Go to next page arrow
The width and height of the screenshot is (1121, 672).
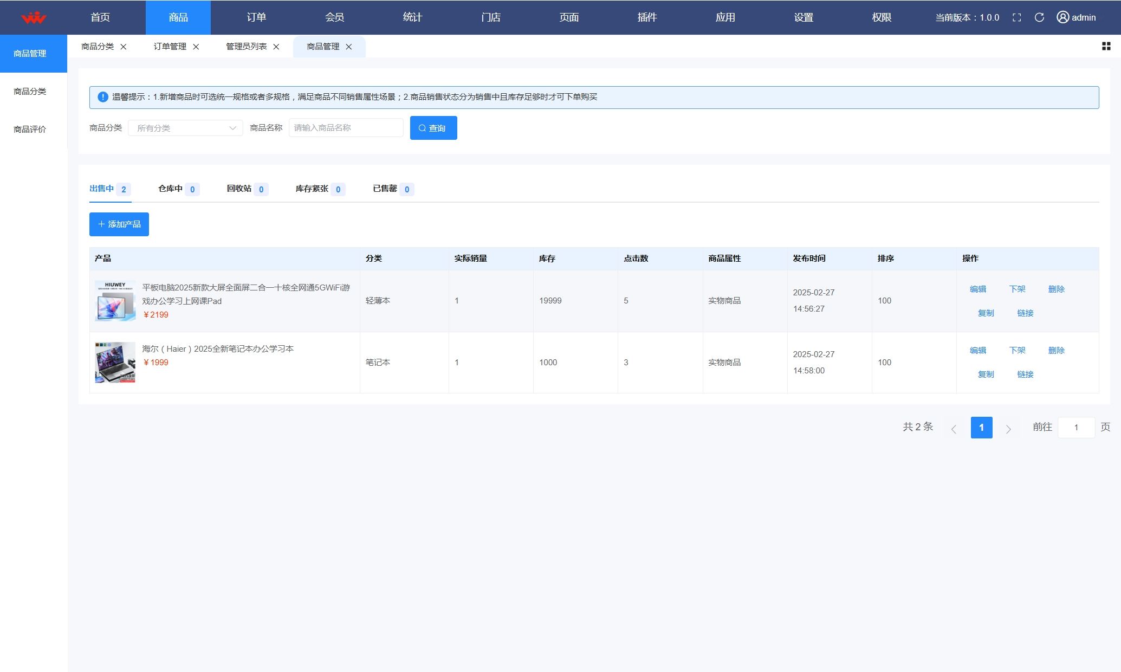[1008, 429]
